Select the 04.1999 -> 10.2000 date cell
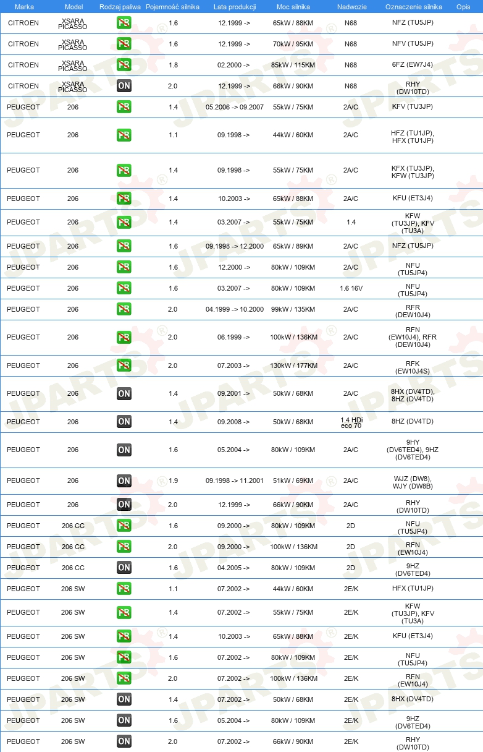The image size is (483, 752). click(234, 309)
